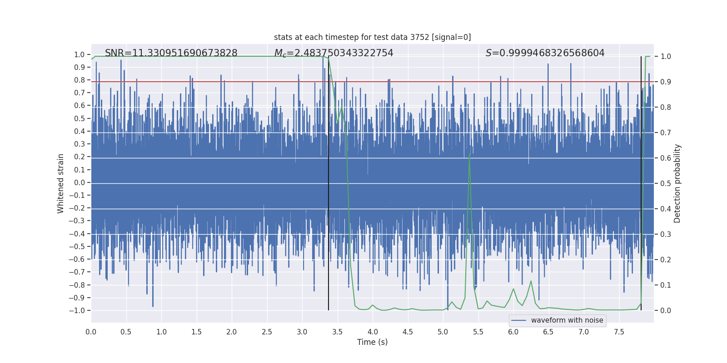
Task: Select the 6.0 tick on the Time axis
Action: (x=513, y=332)
